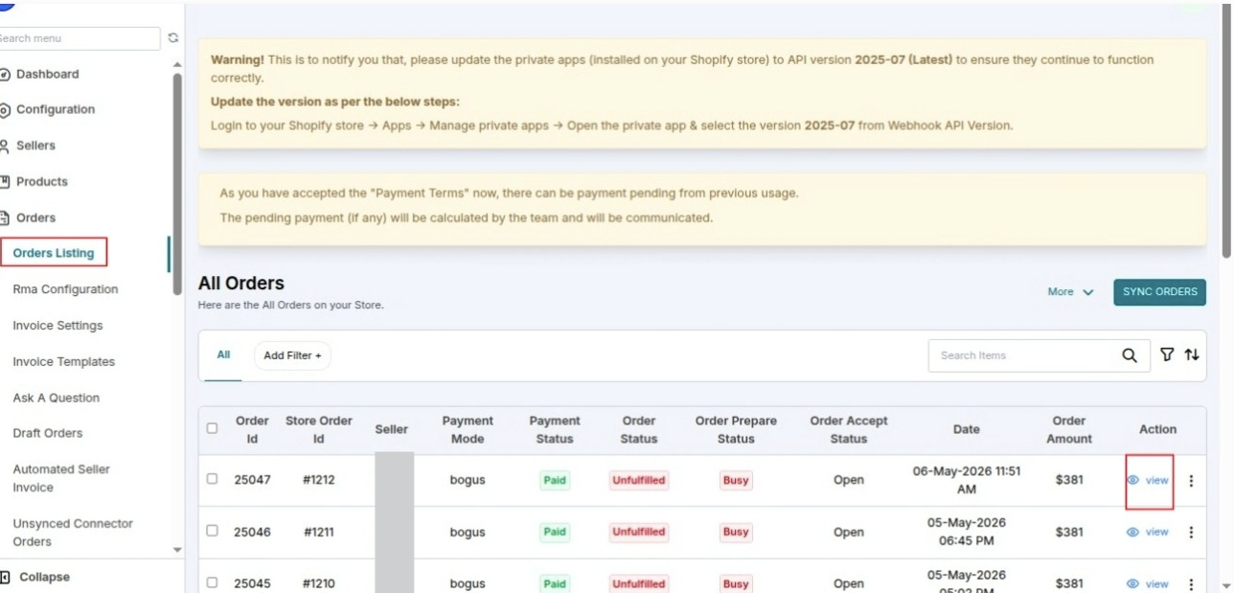Open three-dot menu for order 25046

click(x=1191, y=533)
